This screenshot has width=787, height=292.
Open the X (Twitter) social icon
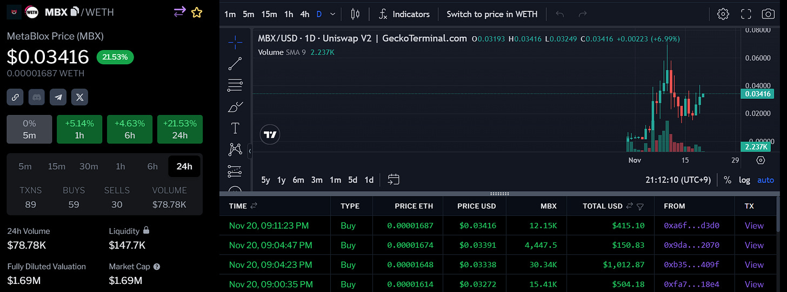tap(80, 97)
